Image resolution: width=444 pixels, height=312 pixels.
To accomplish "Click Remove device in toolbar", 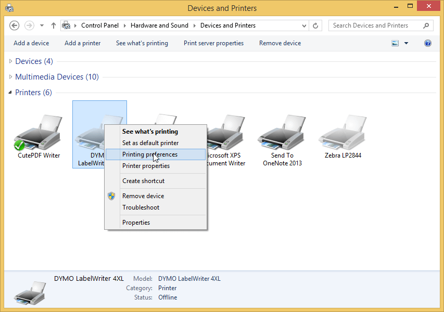I will (x=280, y=43).
